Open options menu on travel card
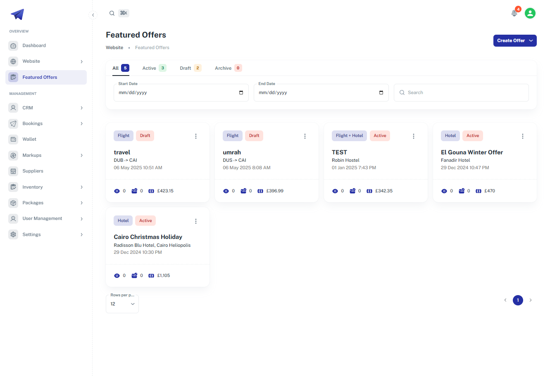550x376 pixels. pyautogui.click(x=196, y=136)
